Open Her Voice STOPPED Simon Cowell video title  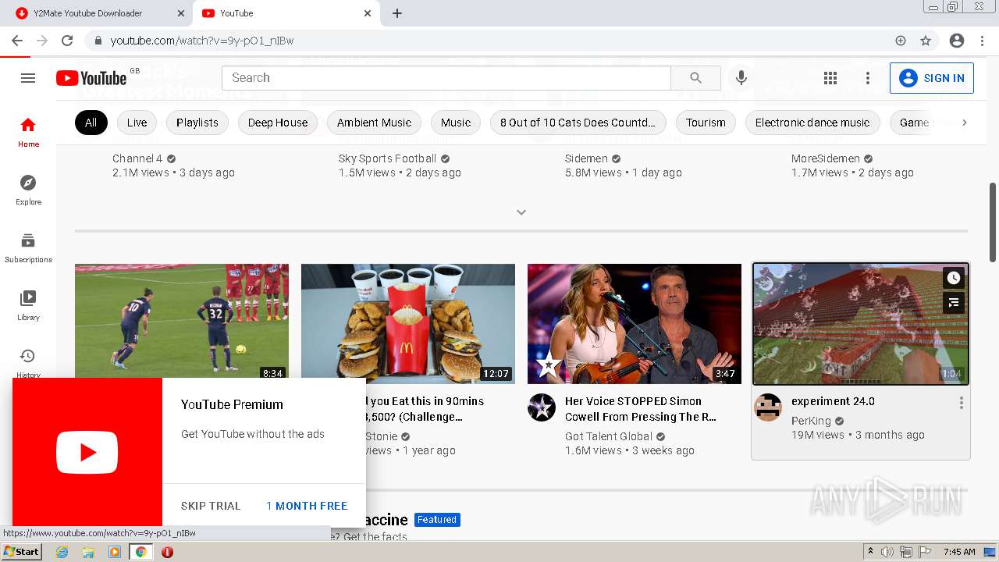click(641, 409)
